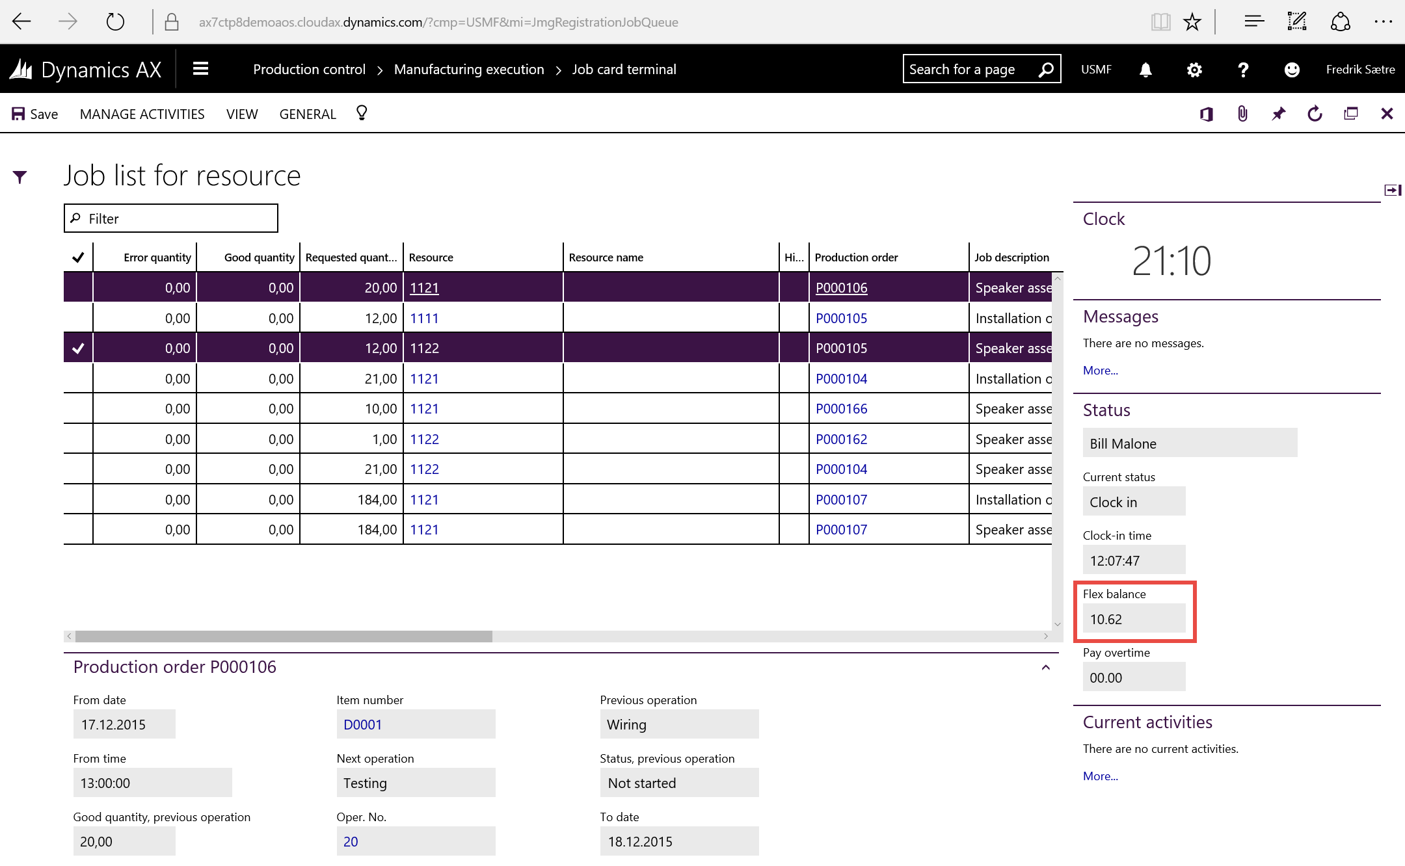Open production order P000166 link

point(841,409)
